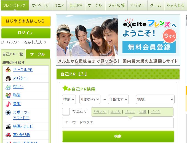Click the green 検索 search button

click(x=118, y=136)
